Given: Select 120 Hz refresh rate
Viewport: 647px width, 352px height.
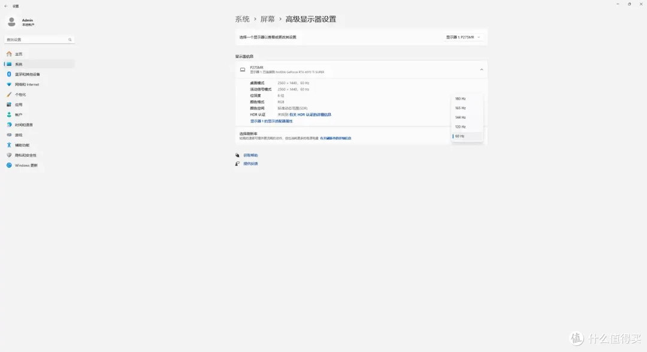Looking at the screenshot, I should tap(467, 127).
